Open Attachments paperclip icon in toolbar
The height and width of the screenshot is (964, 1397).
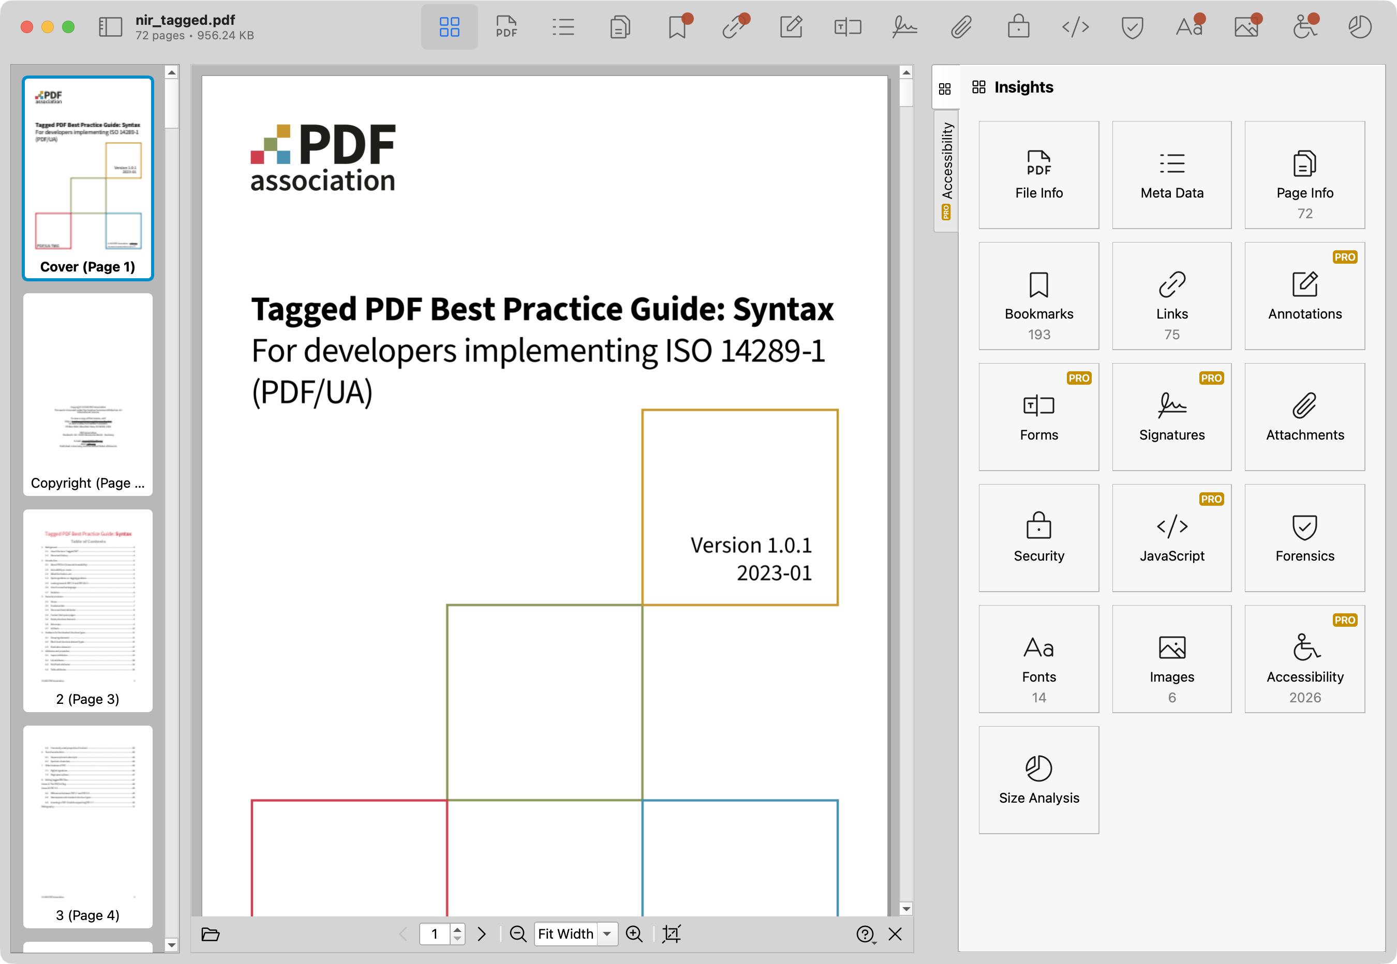pyautogui.click(x=961, y=27)
